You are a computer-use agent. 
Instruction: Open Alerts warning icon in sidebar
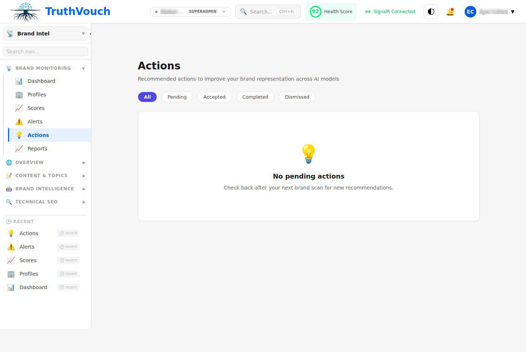(x=19, y=122)
